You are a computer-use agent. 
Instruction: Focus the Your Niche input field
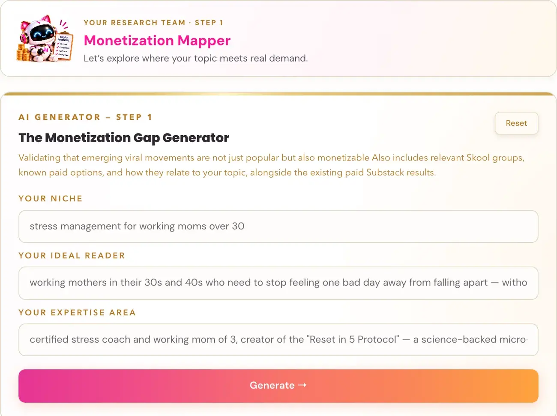278,226
